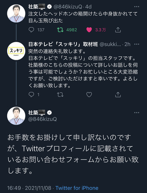Open 社築 avatar on the main reply
147x193 pixels.
(x=16, y=116)
